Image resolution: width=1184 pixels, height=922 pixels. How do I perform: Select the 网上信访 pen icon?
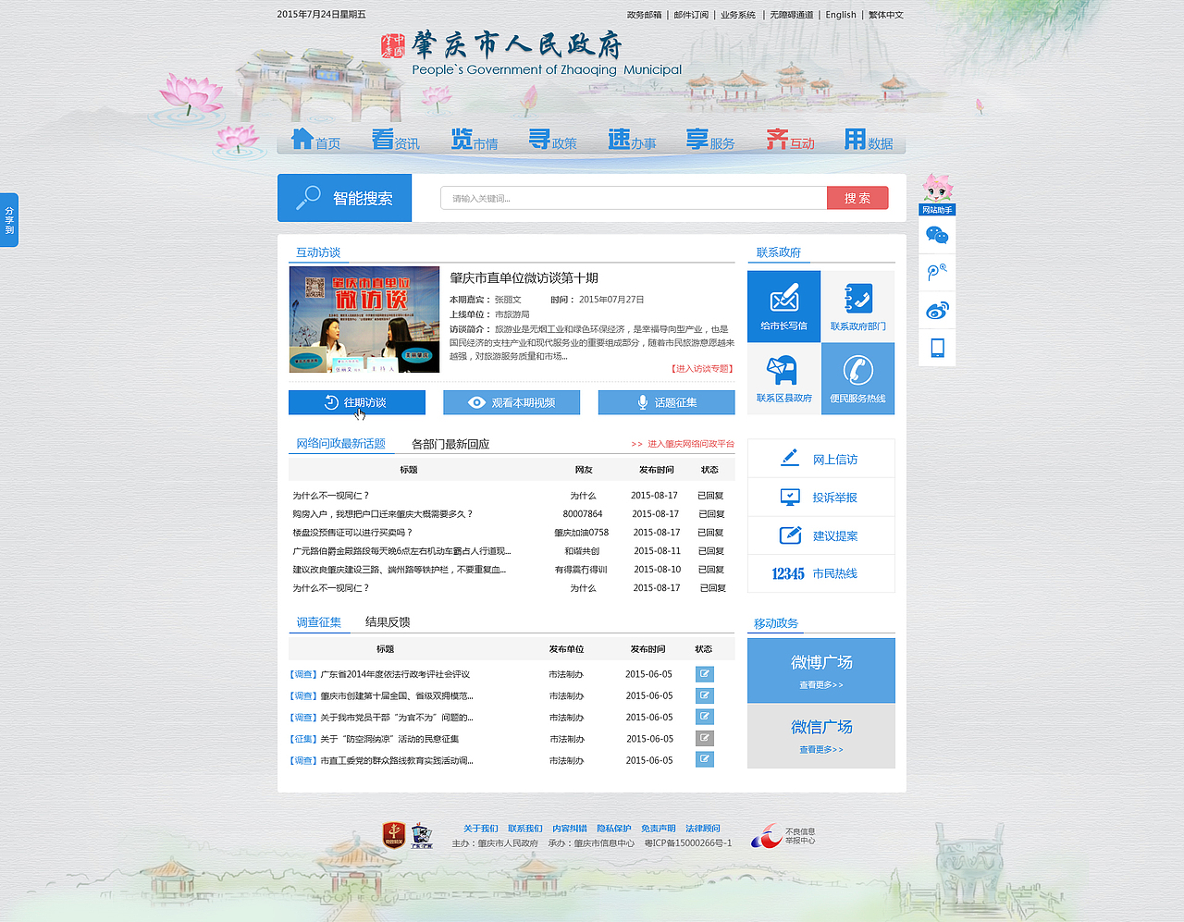tap(788, 457)
